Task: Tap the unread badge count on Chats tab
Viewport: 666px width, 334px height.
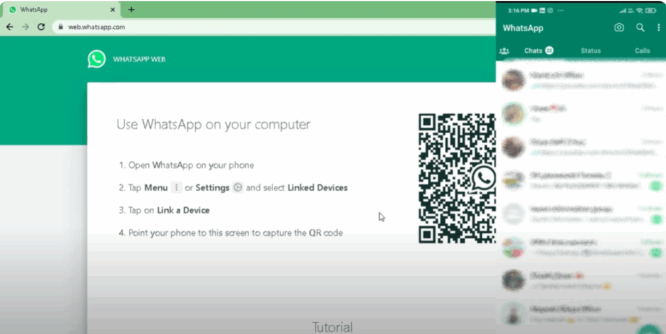Action: coord(549,51)
